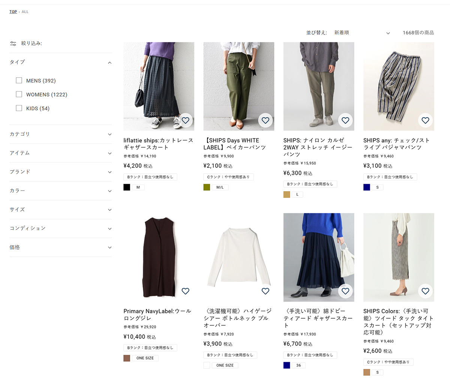Open the dark wool long gilet photo
Viewport: 450px width, 379px height.
click(159, 257)
